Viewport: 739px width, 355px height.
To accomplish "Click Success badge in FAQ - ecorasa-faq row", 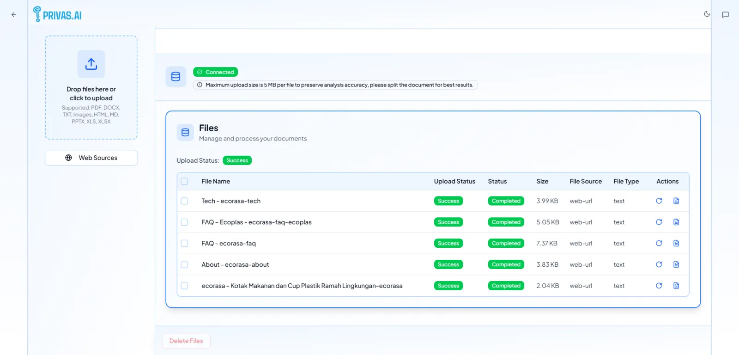I will point(448,244).
